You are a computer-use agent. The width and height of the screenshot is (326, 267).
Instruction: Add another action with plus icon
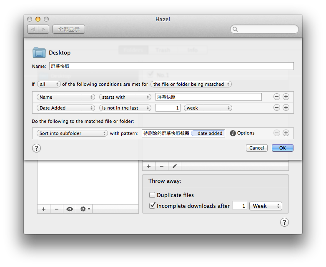[x=286, y=133]
